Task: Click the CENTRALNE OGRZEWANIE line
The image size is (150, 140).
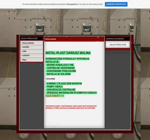Action: [60, 68]
